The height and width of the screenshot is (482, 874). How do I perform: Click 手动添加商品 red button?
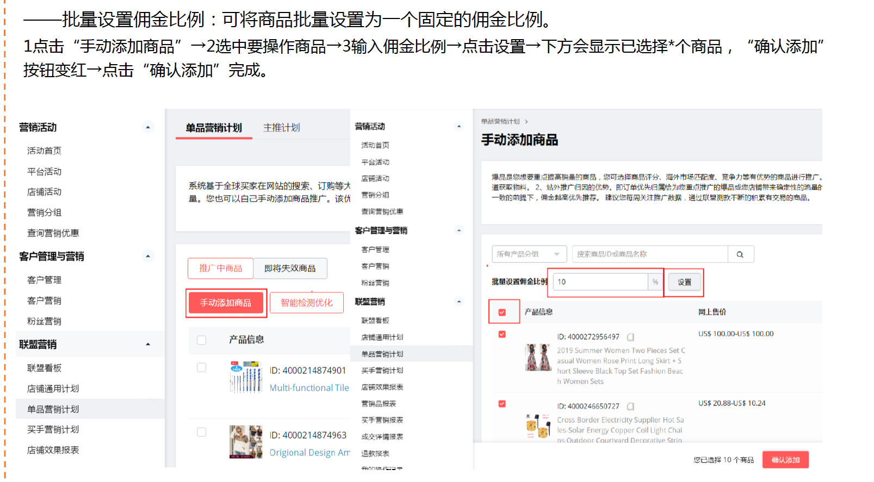tap(226, 303)
